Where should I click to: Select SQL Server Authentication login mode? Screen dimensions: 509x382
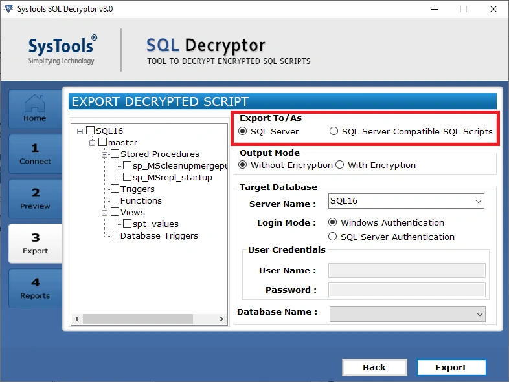click(x=334, y=237)
